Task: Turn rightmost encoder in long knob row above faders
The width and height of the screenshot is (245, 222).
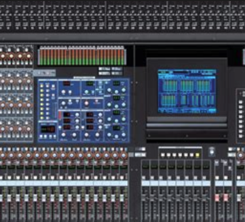Action: pyautogui.click(x=124, y=155)
